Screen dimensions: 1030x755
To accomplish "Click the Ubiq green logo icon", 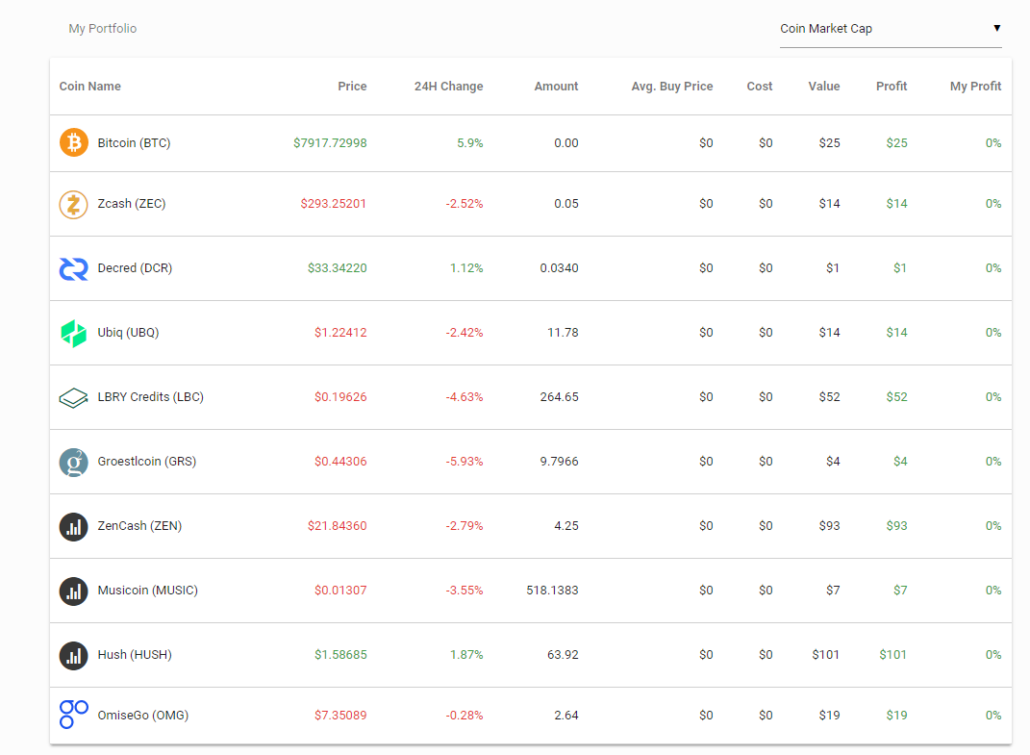I will 73,333.
